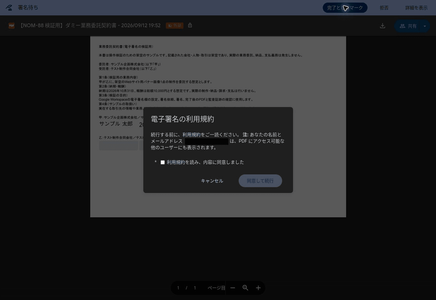Screen dimensions: 436x300
Task: Click the lock icon next to the document title
Action: (x=190, y=25)
